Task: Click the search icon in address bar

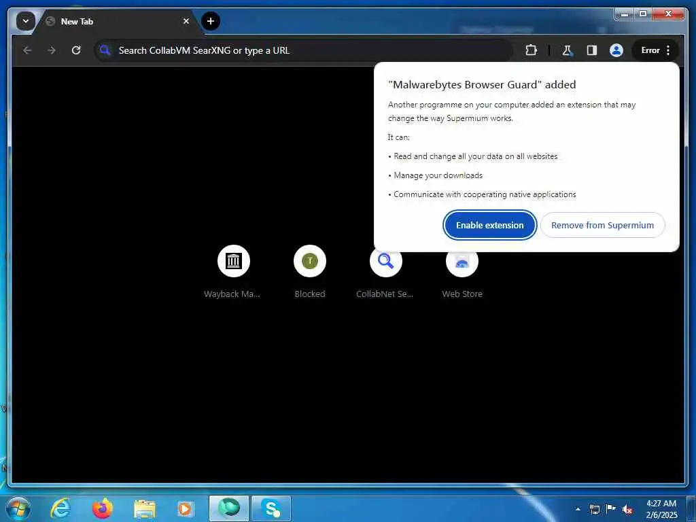Action: [x=105, y=50]
